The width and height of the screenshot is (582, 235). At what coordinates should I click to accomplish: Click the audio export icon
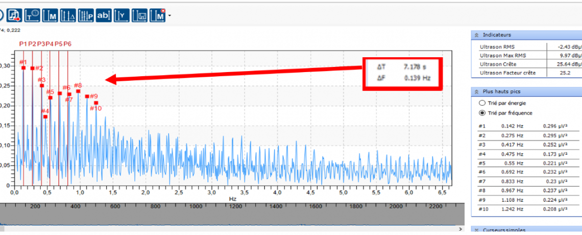14,15
